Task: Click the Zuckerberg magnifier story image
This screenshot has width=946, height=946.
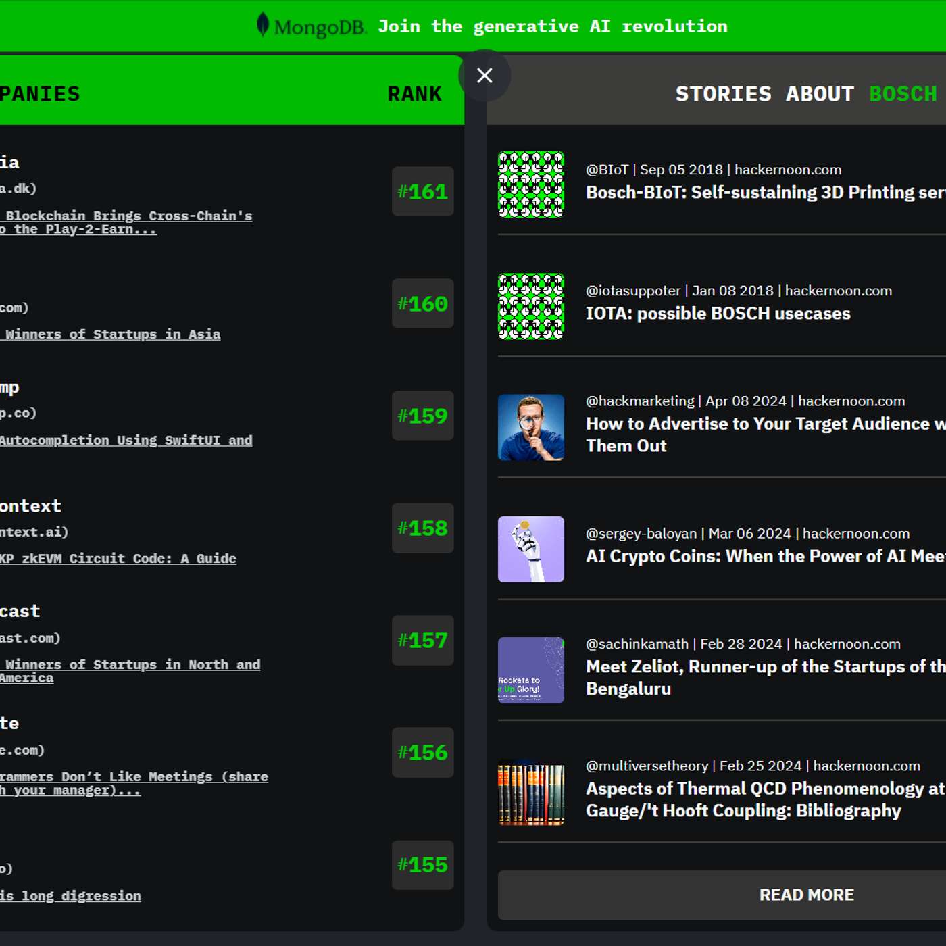Action: (x=530, y=427)
